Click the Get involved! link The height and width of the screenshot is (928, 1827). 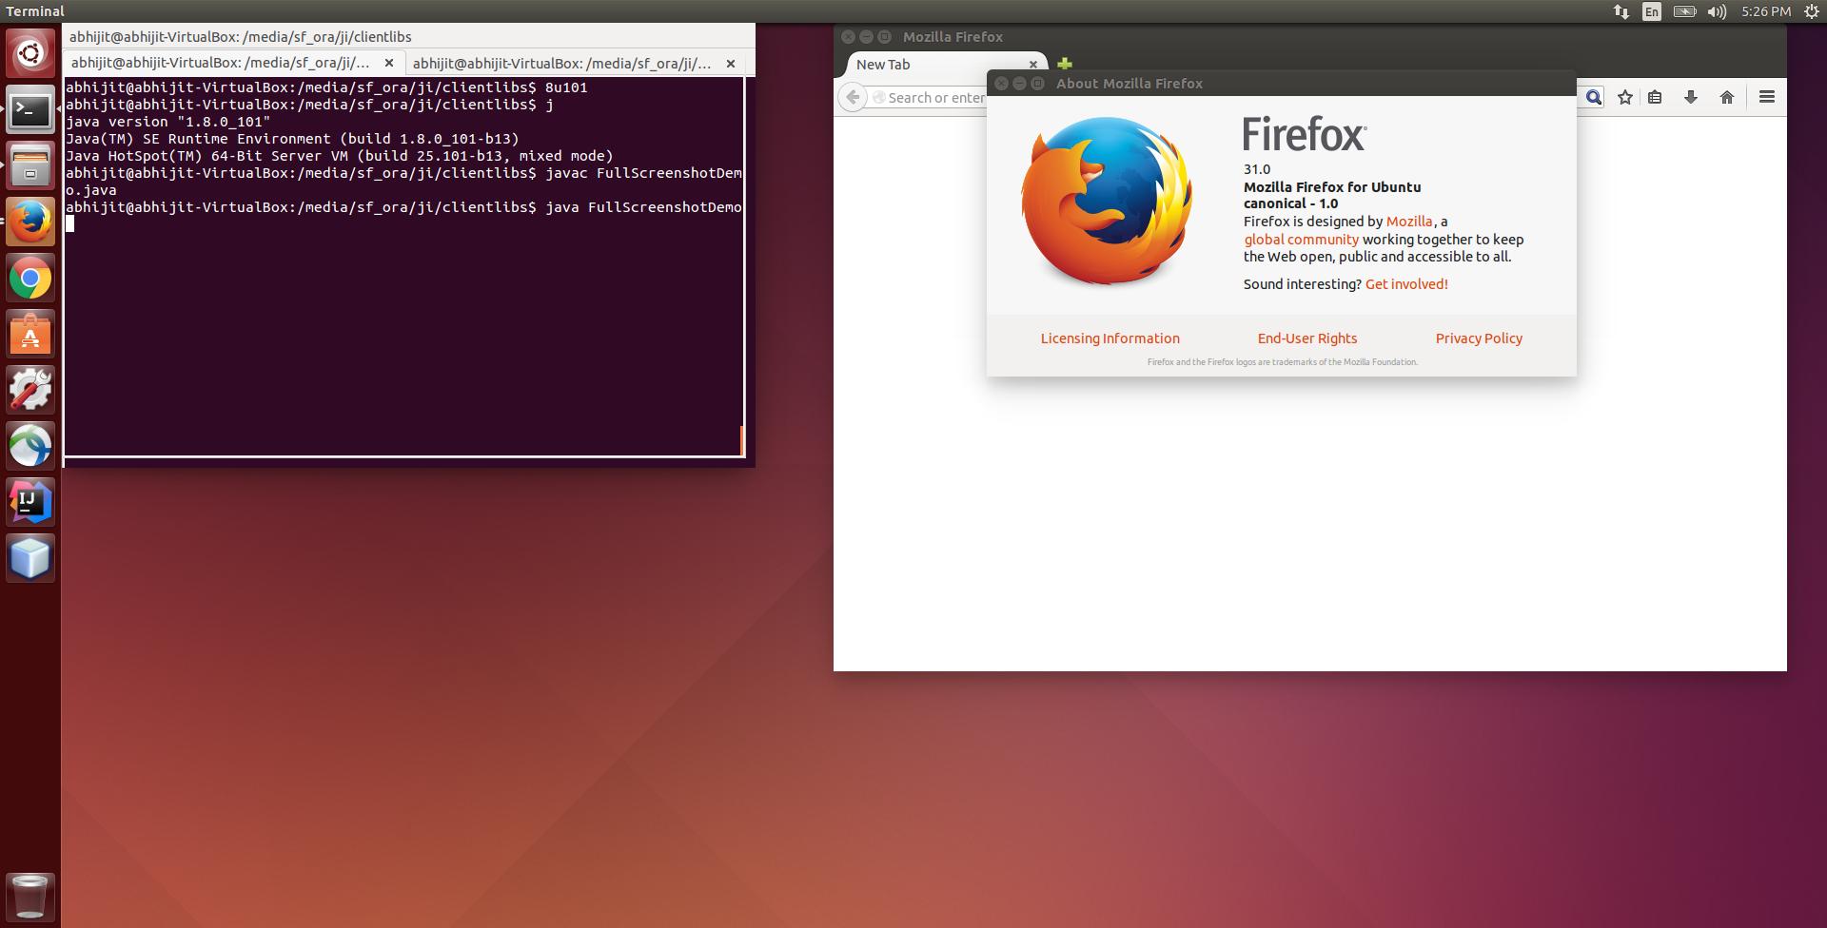pyautogui.click(x=1406, y=284)
